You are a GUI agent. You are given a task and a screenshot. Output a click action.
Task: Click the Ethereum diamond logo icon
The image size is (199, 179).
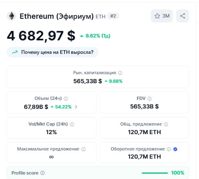click(11, 16)
